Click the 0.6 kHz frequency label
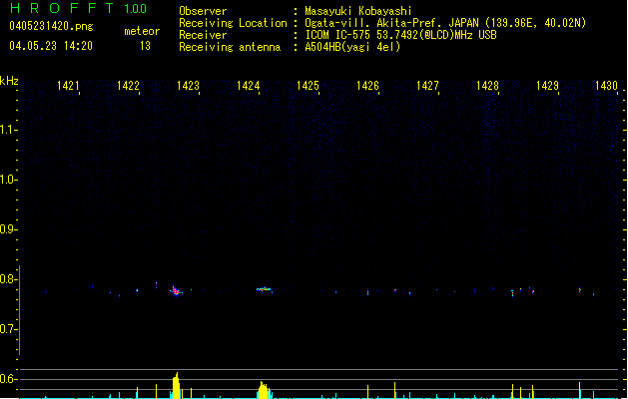 [x=8, y=379]
